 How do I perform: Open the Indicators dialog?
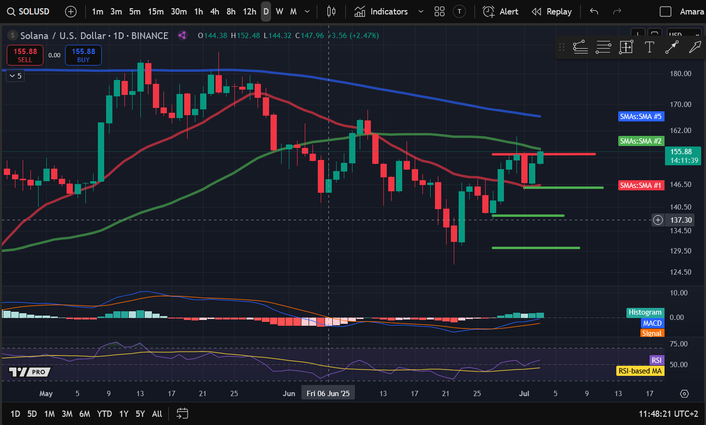381,12
